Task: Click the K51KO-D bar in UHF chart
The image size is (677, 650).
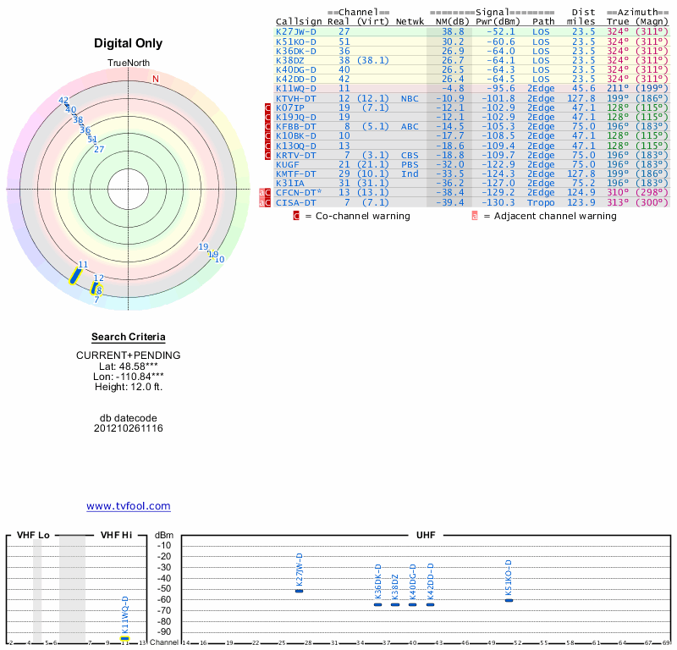Action: pos(509,600)
